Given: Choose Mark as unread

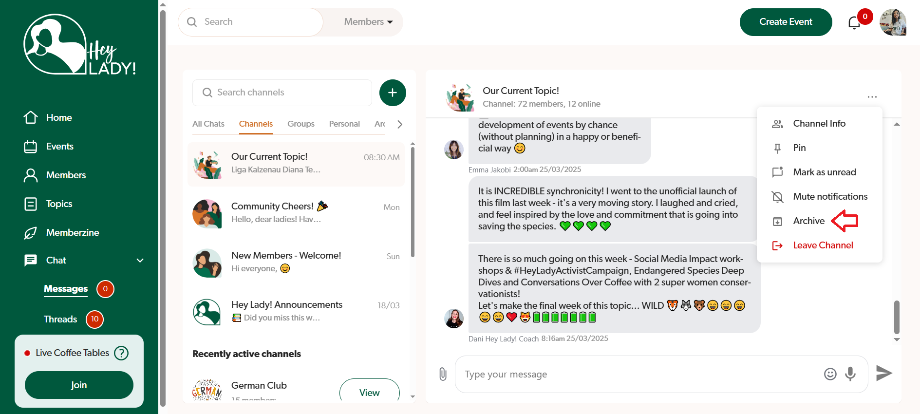Looking at the screenshot, I should pos(820,172).
